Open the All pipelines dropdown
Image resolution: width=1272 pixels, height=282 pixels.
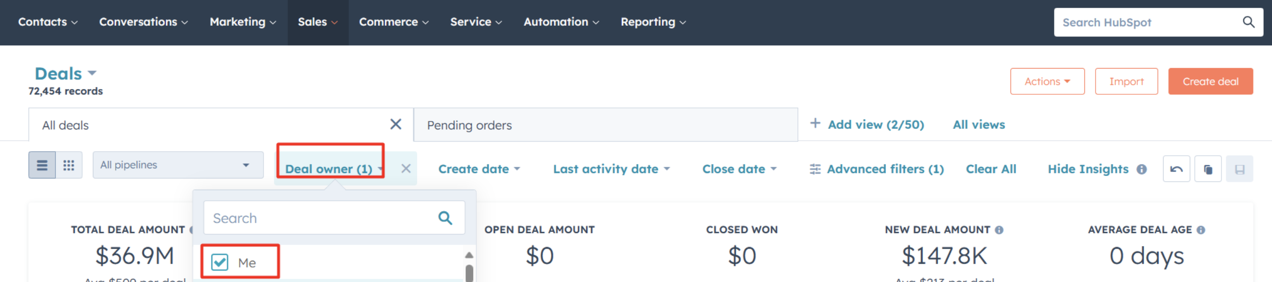pyautogui.click(x=178, y=165)
